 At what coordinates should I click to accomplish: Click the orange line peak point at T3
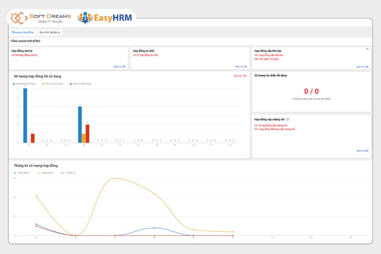tap(115, 178)
